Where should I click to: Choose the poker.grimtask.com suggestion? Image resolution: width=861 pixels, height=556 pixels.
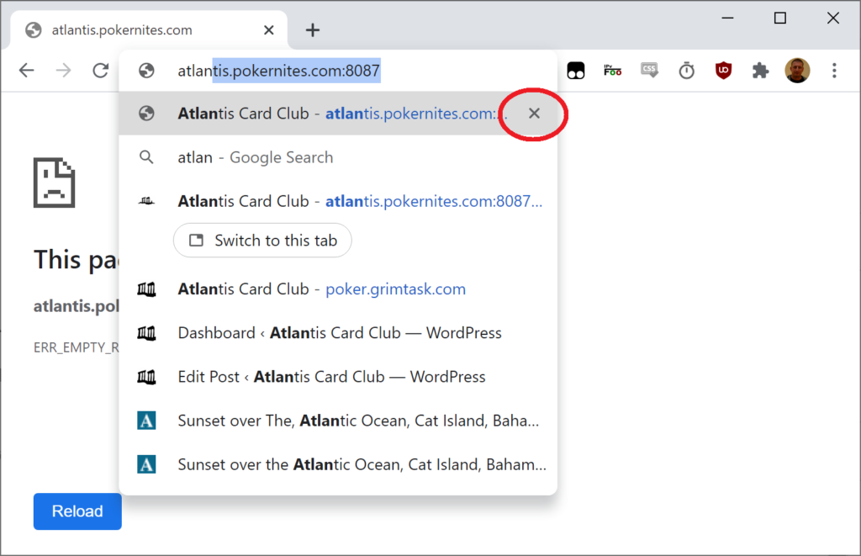click(x=321, y=289)
